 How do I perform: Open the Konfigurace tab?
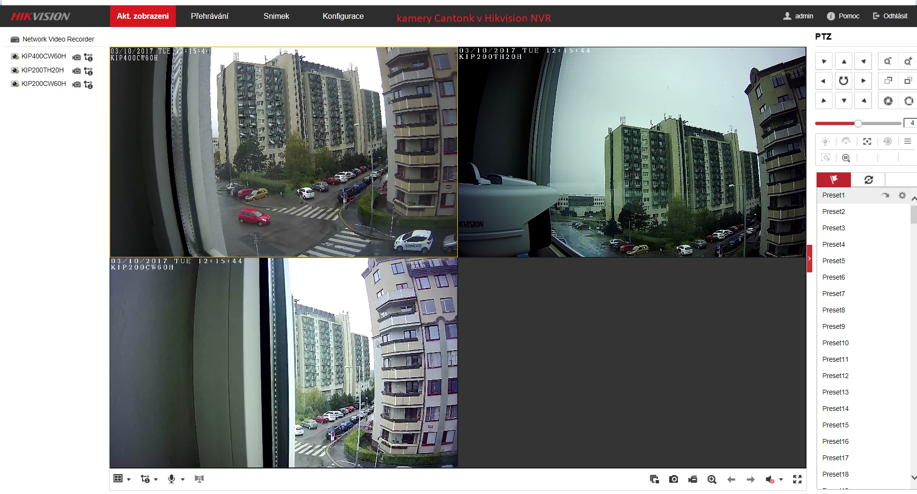[343, 16]
